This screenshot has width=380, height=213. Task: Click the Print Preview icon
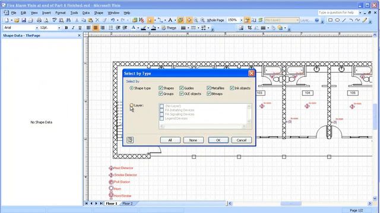click(x=46, y=20)
